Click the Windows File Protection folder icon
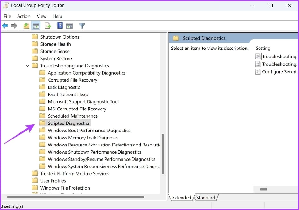The width and height of the screenshot is (299, 210). tap(35, 188)
